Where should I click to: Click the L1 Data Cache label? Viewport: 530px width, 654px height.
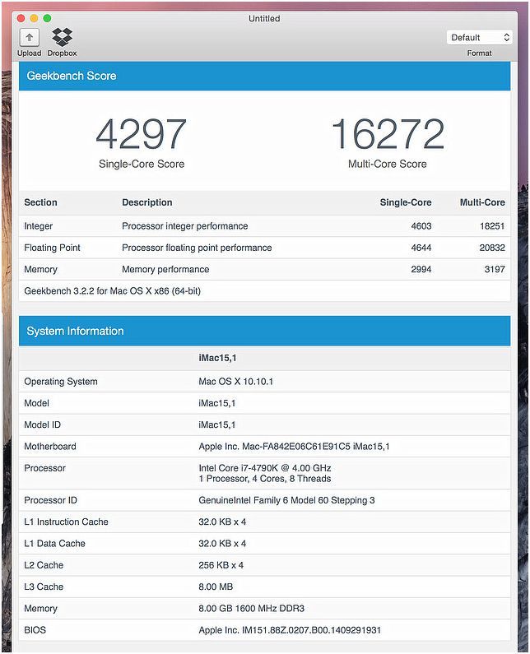(54, 544)
